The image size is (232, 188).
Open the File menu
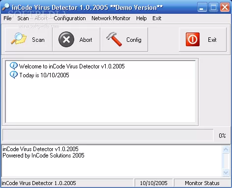7,18
